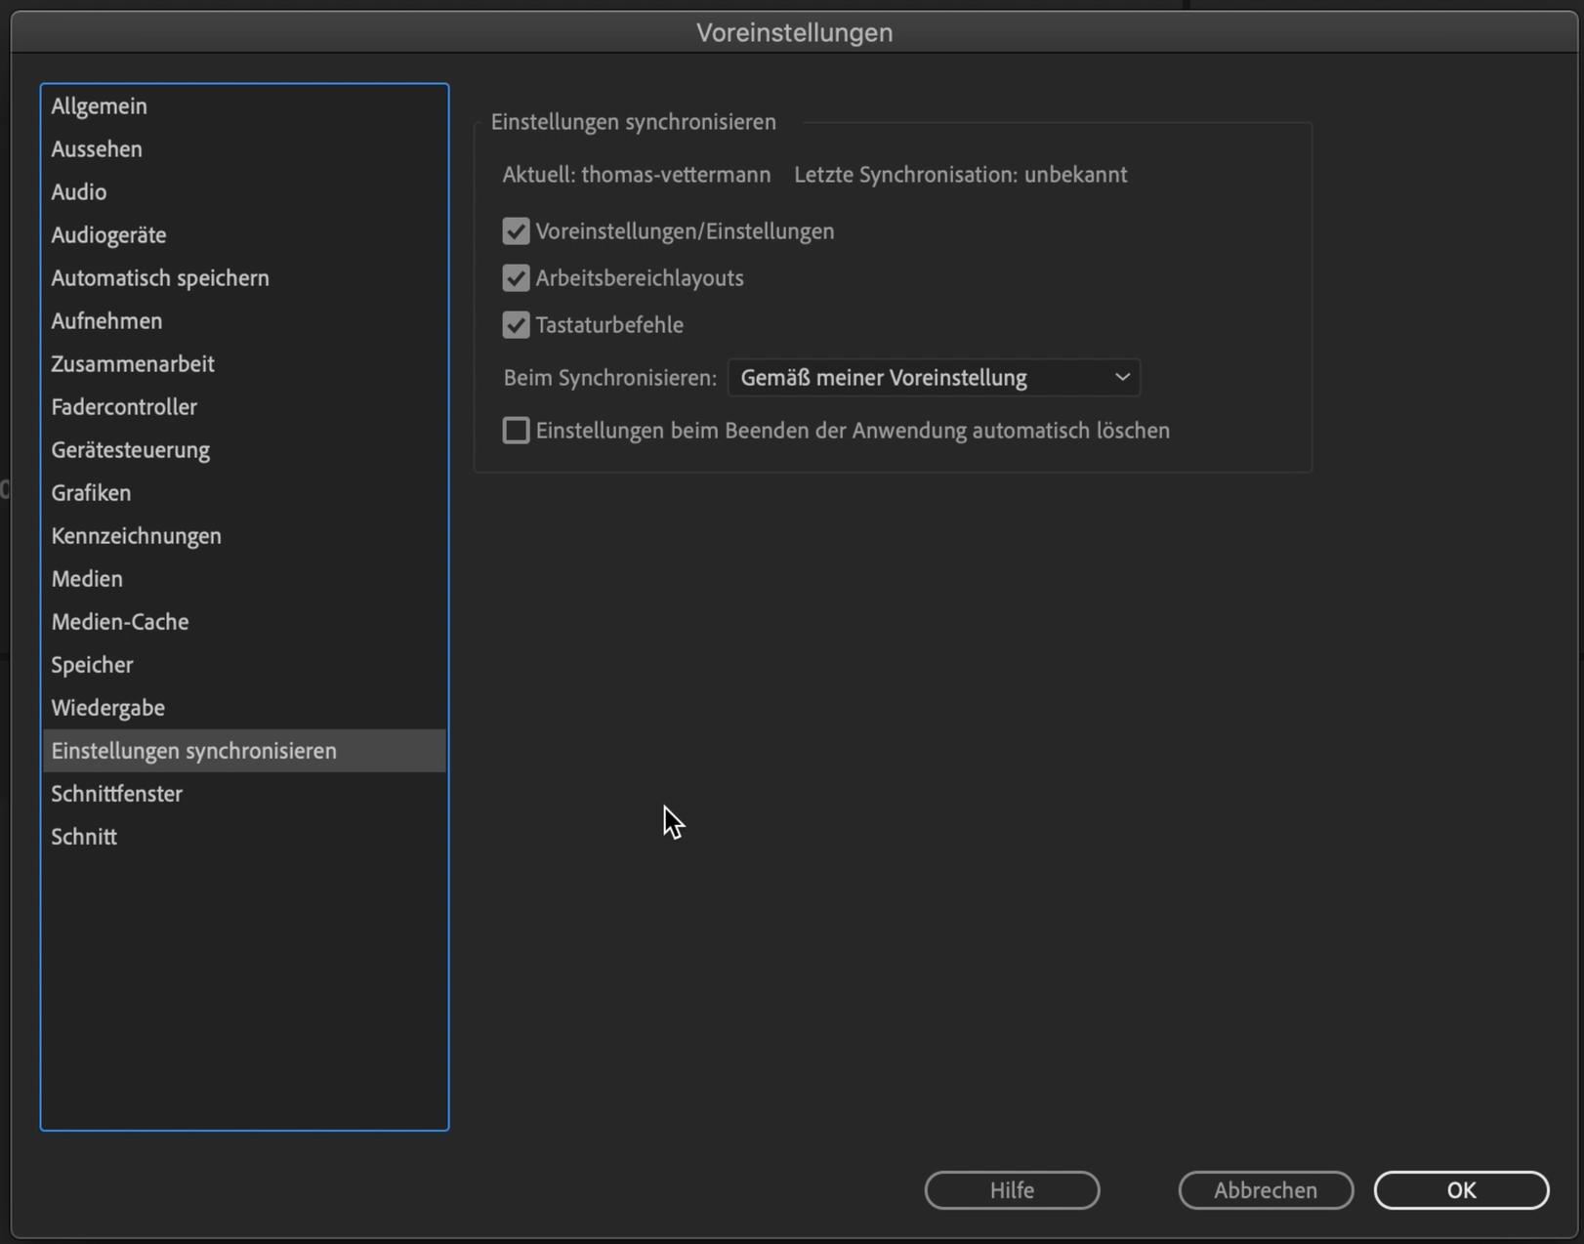
Task: Choose Schnittfenster in the sidebar
Action: 117,794
